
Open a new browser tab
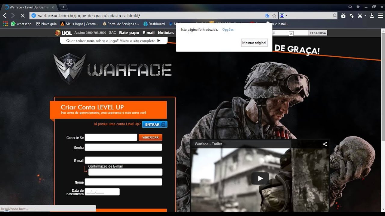(63, 7)
